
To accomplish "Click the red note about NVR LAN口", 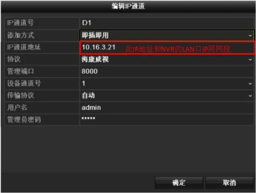I will tap(178, 49).
